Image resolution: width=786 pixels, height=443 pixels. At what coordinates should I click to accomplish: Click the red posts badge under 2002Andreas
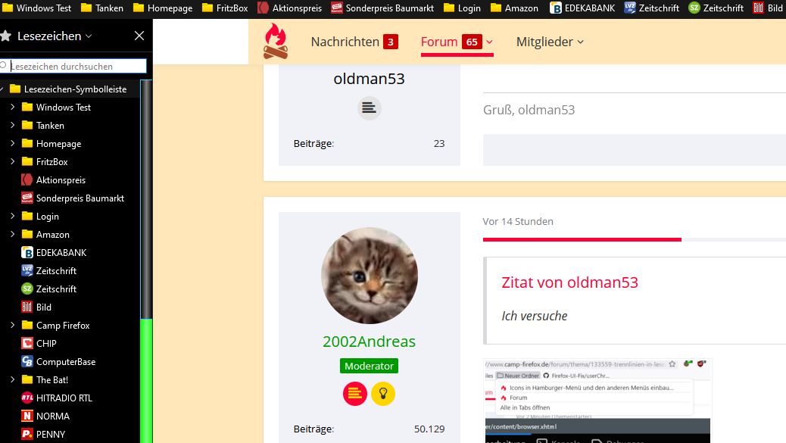(355, 393)
